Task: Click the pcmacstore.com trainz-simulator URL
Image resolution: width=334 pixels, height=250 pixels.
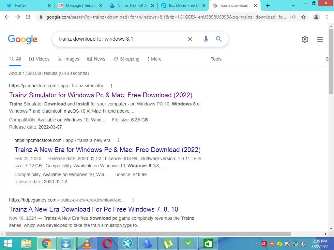Action: tap(56, 86)
